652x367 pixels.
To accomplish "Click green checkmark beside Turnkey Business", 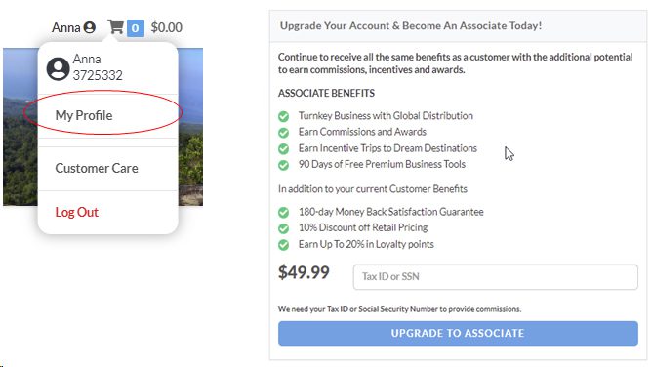I will click(284, 116).
